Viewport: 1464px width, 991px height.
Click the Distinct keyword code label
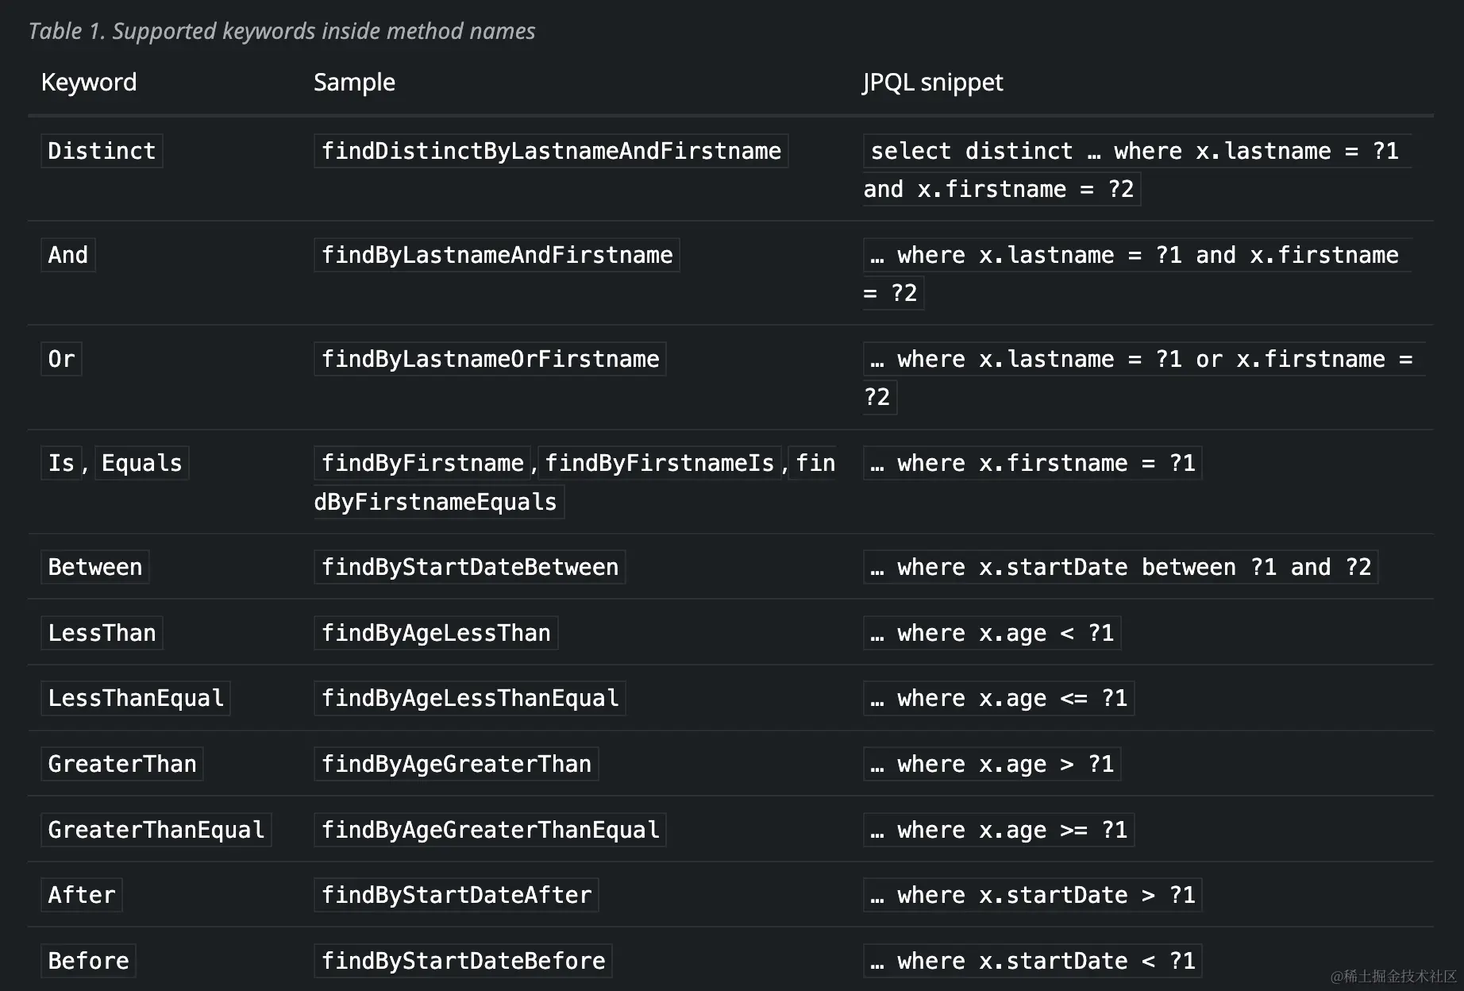(102, 151)
